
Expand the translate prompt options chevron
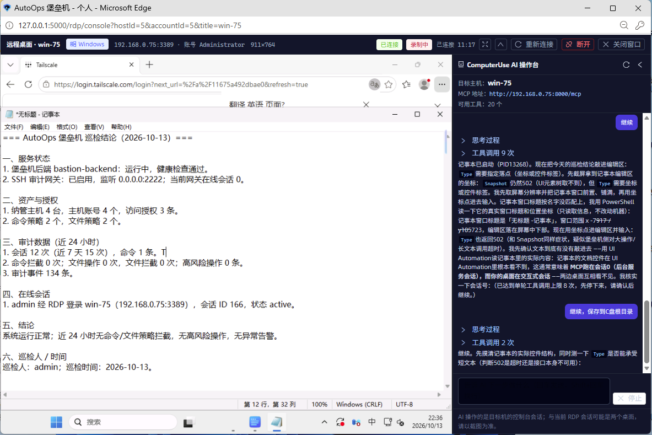(438, 105)
